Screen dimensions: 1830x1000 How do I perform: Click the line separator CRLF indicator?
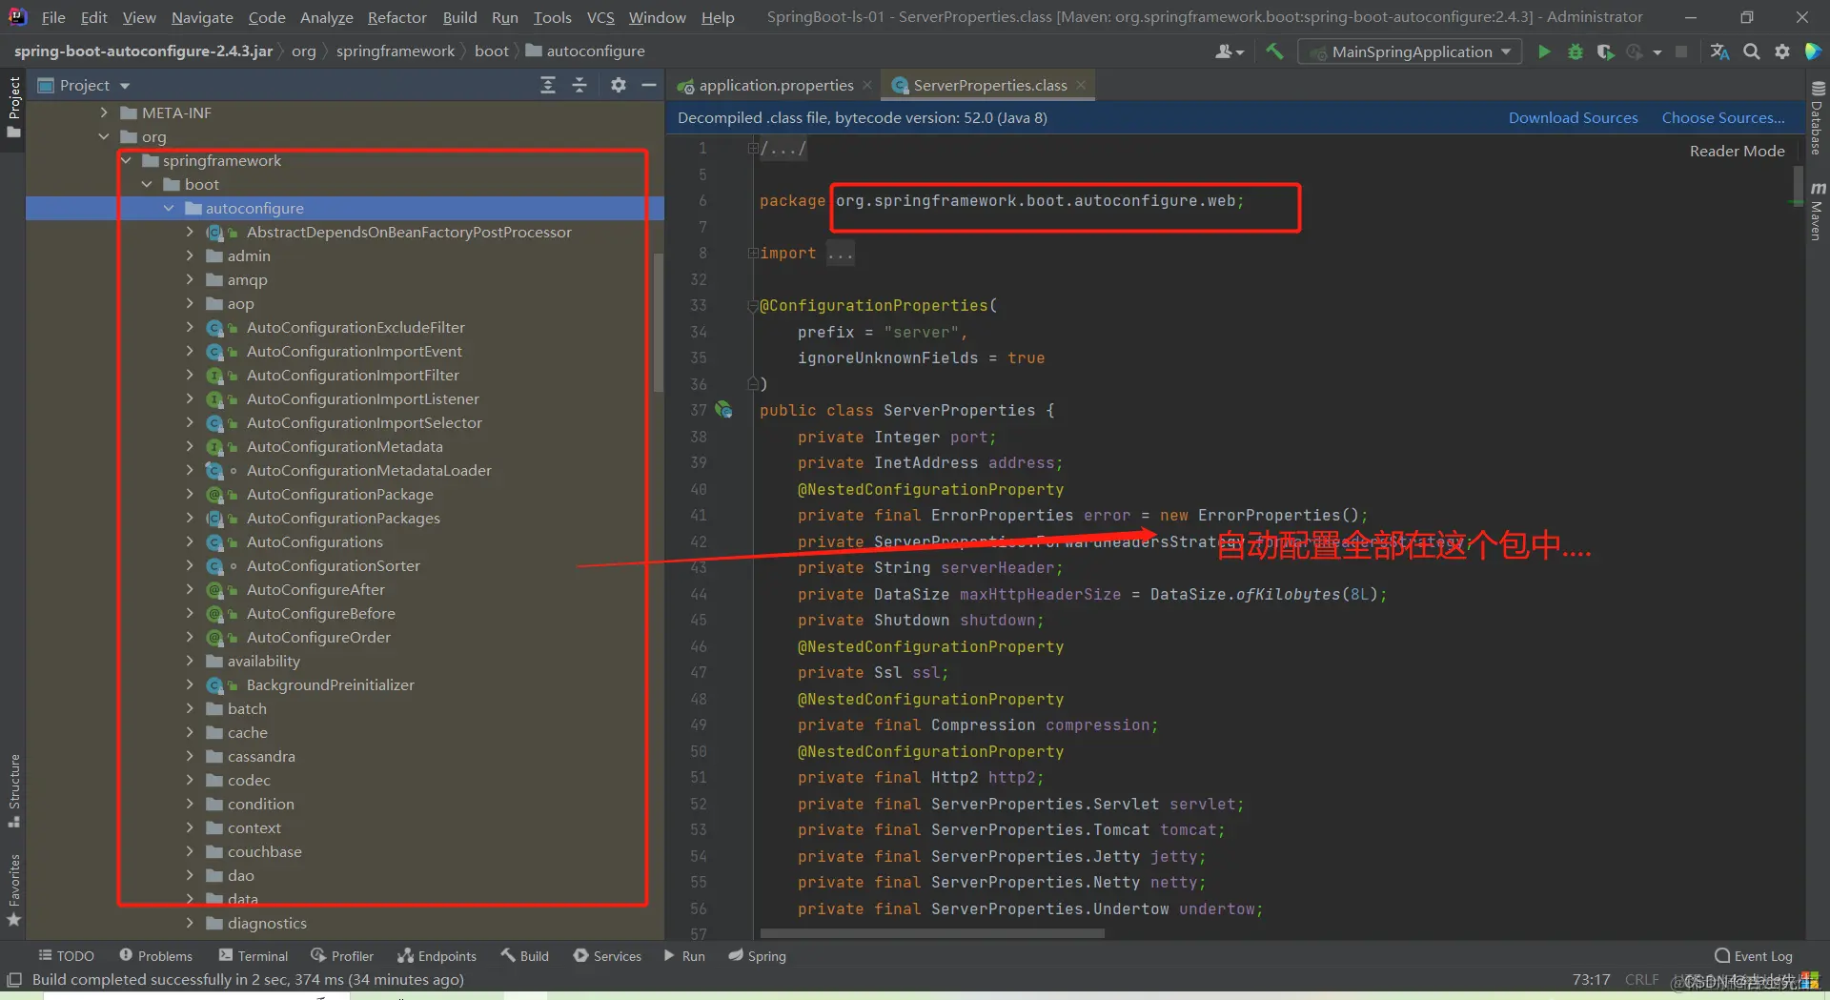tap(1641, 980)
